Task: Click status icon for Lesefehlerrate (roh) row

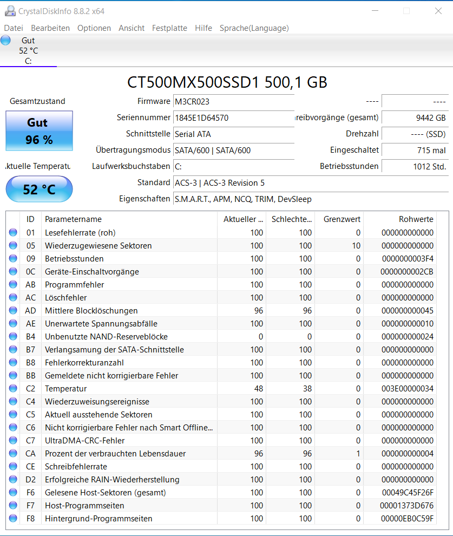Action: 13,232
